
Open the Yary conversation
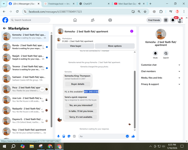pos(25,131)
